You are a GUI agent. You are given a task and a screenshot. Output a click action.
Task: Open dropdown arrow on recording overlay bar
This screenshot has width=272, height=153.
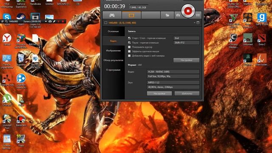tap(46, 22)
